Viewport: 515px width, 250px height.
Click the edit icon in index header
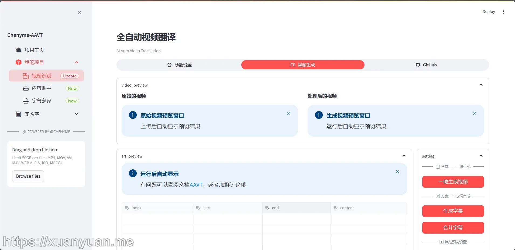coord(127,208)
